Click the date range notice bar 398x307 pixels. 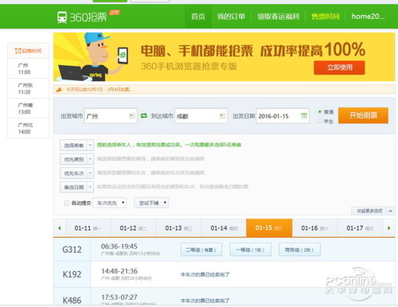224,90
